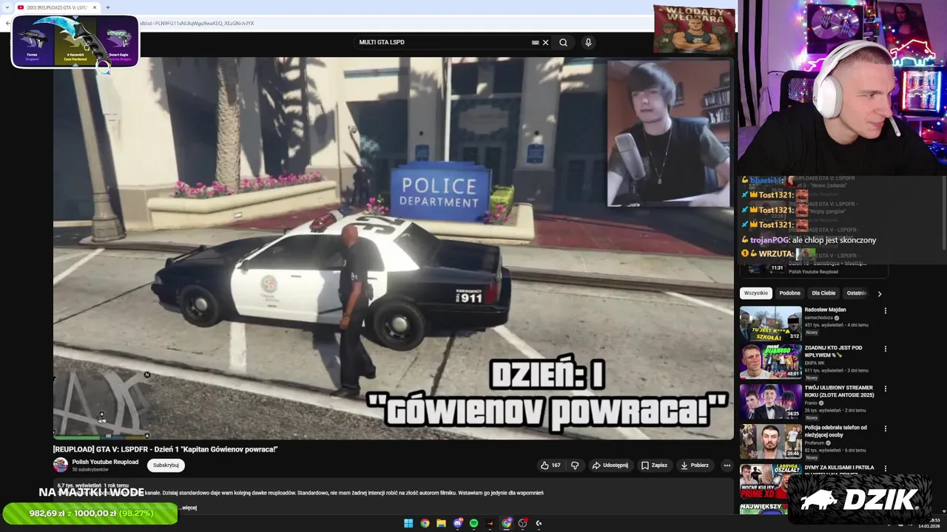Click the Radosław Majdan video title

pyautogui.click(x=825, y=310)
